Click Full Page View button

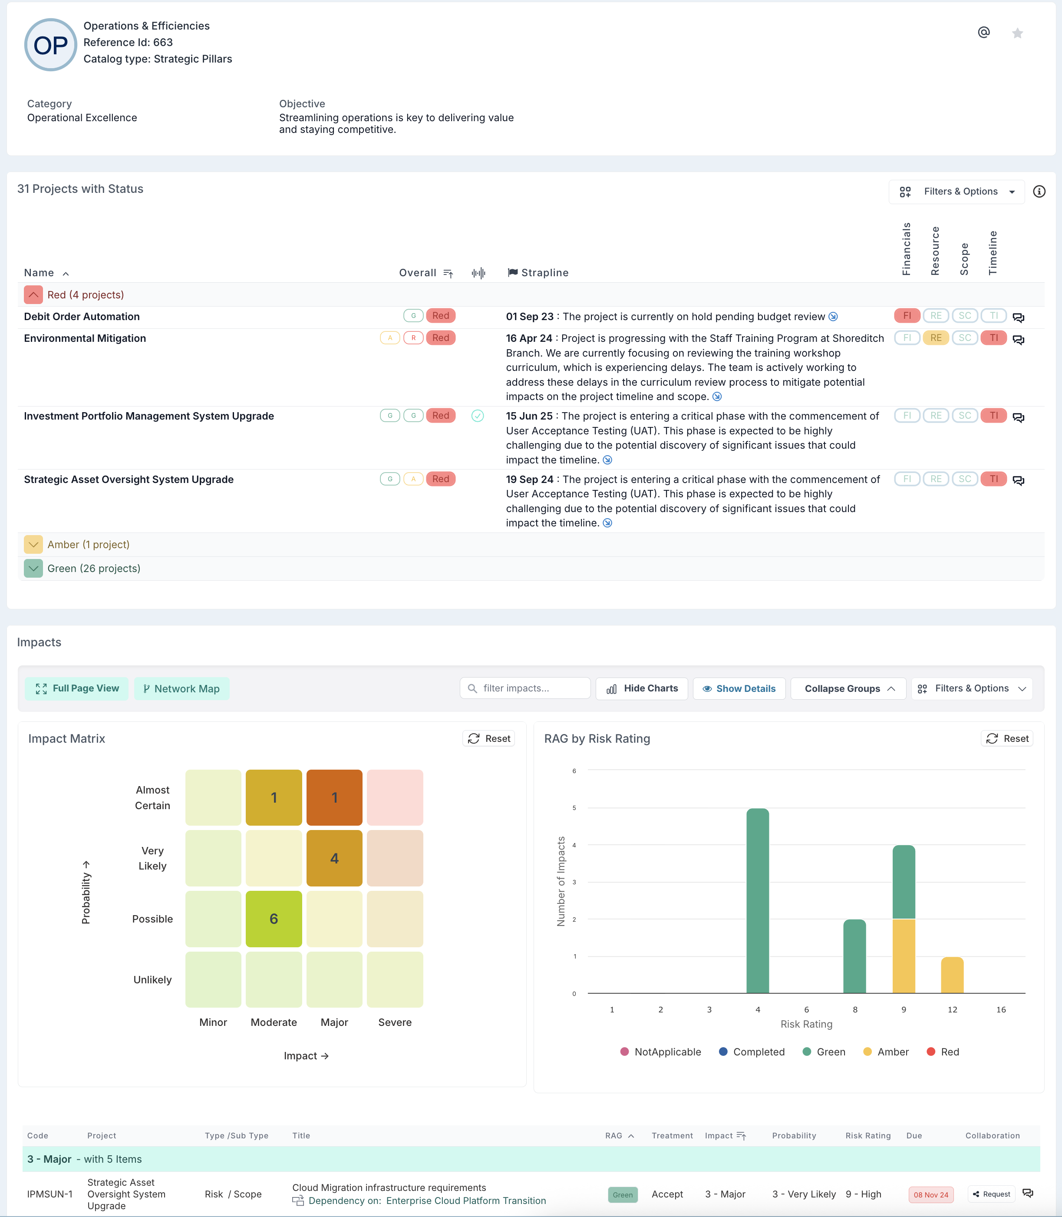[x=77, y=688]
